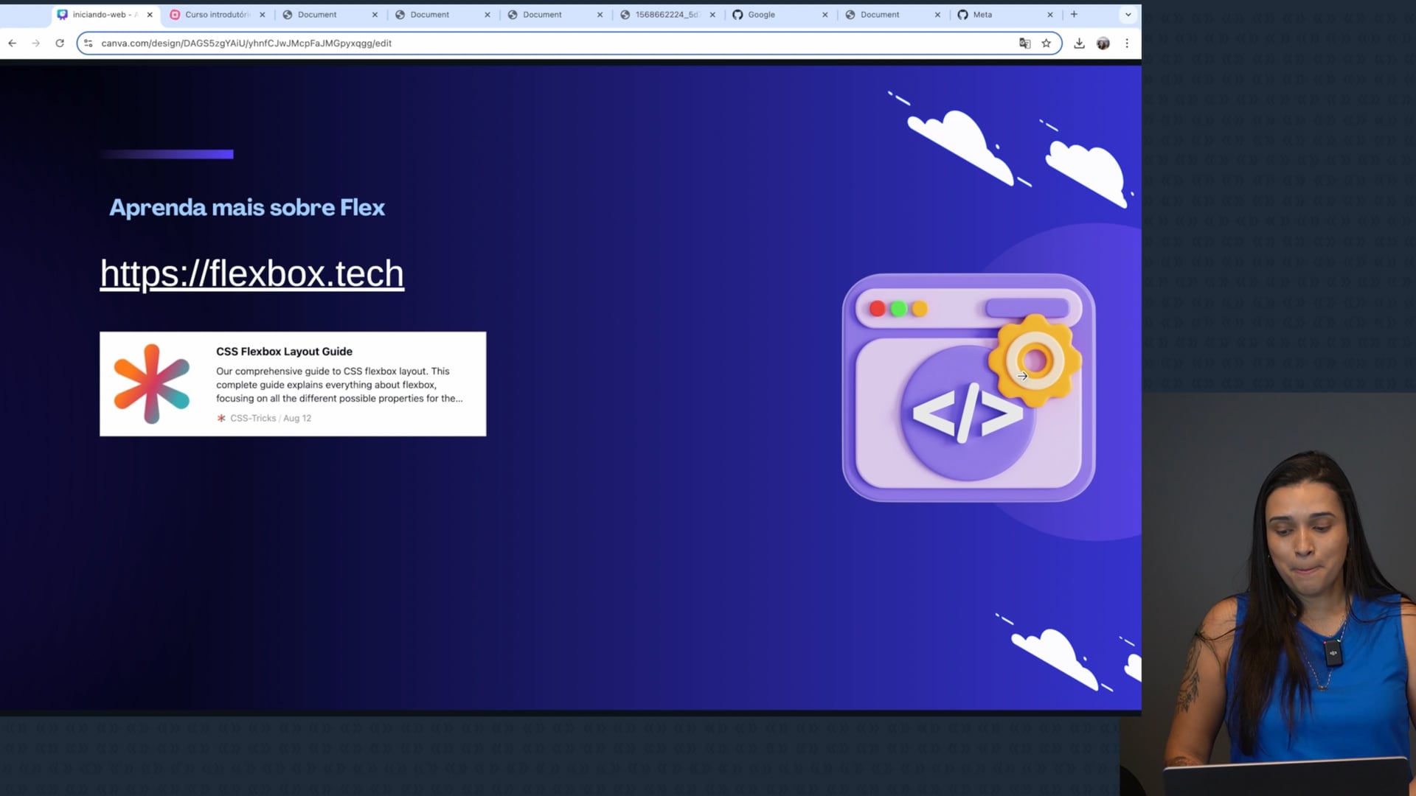Click the browser back arrow
The width and height of the screenshot is (1416, 796).
pos(13,43)
